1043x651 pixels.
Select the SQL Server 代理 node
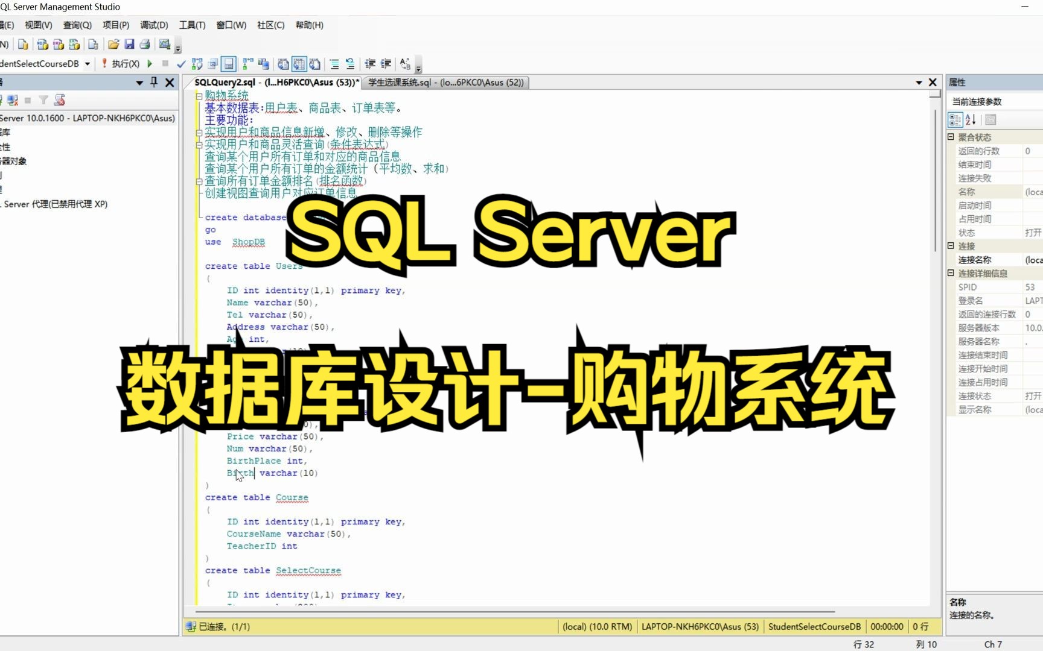pos(54,204)
